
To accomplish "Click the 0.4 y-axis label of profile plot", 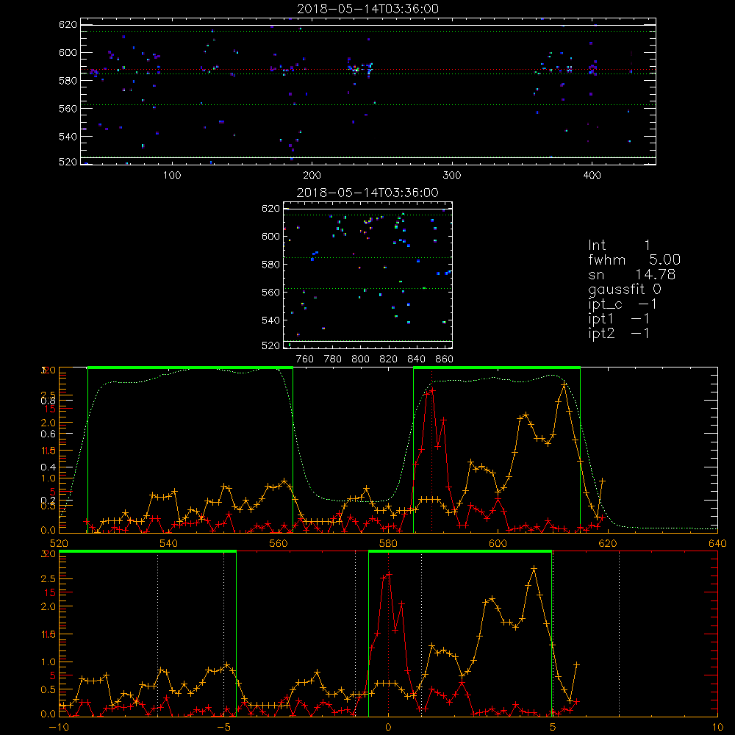I will click(48, 467).
